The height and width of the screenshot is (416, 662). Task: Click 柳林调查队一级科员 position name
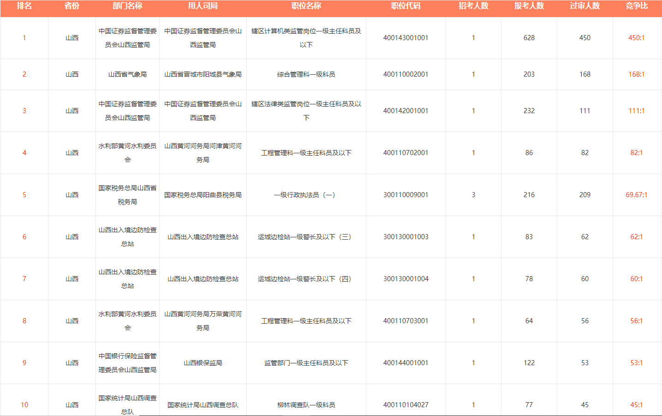(x=306, y=405)
